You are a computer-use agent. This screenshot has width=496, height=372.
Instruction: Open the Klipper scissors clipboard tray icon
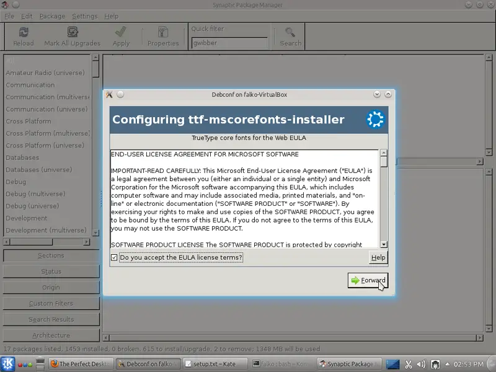click(x=409, y=365)
